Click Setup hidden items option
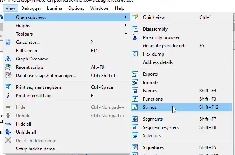 pos(37,149)
